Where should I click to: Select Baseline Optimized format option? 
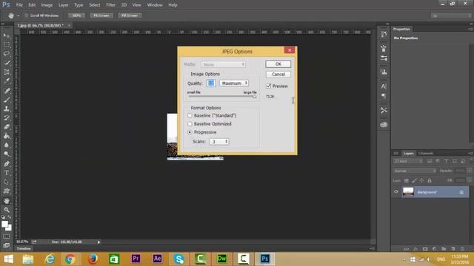pos(190,124)
